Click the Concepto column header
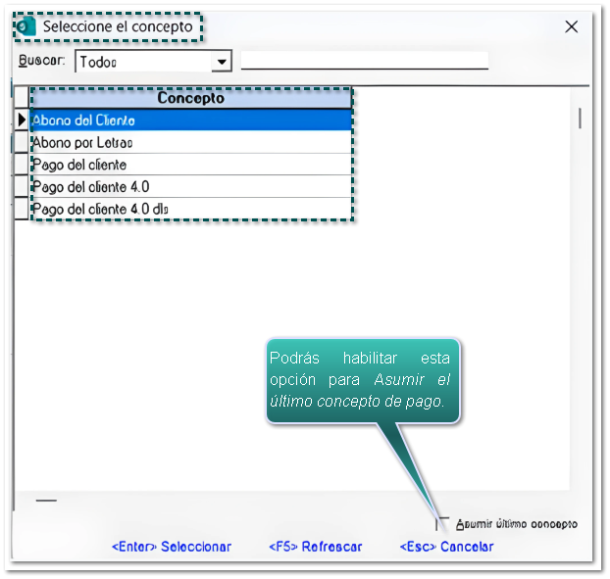 click(x=190, y=98)
